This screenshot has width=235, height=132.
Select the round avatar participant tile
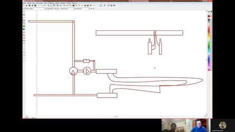tap(223, 125)
